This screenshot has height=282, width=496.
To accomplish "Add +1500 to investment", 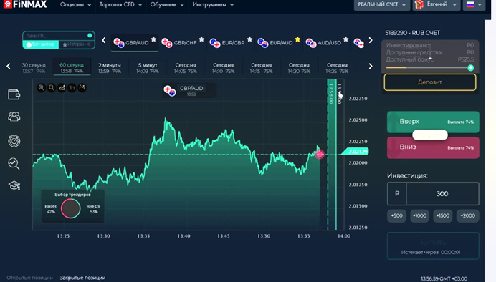I will click(x=442, y=215).
